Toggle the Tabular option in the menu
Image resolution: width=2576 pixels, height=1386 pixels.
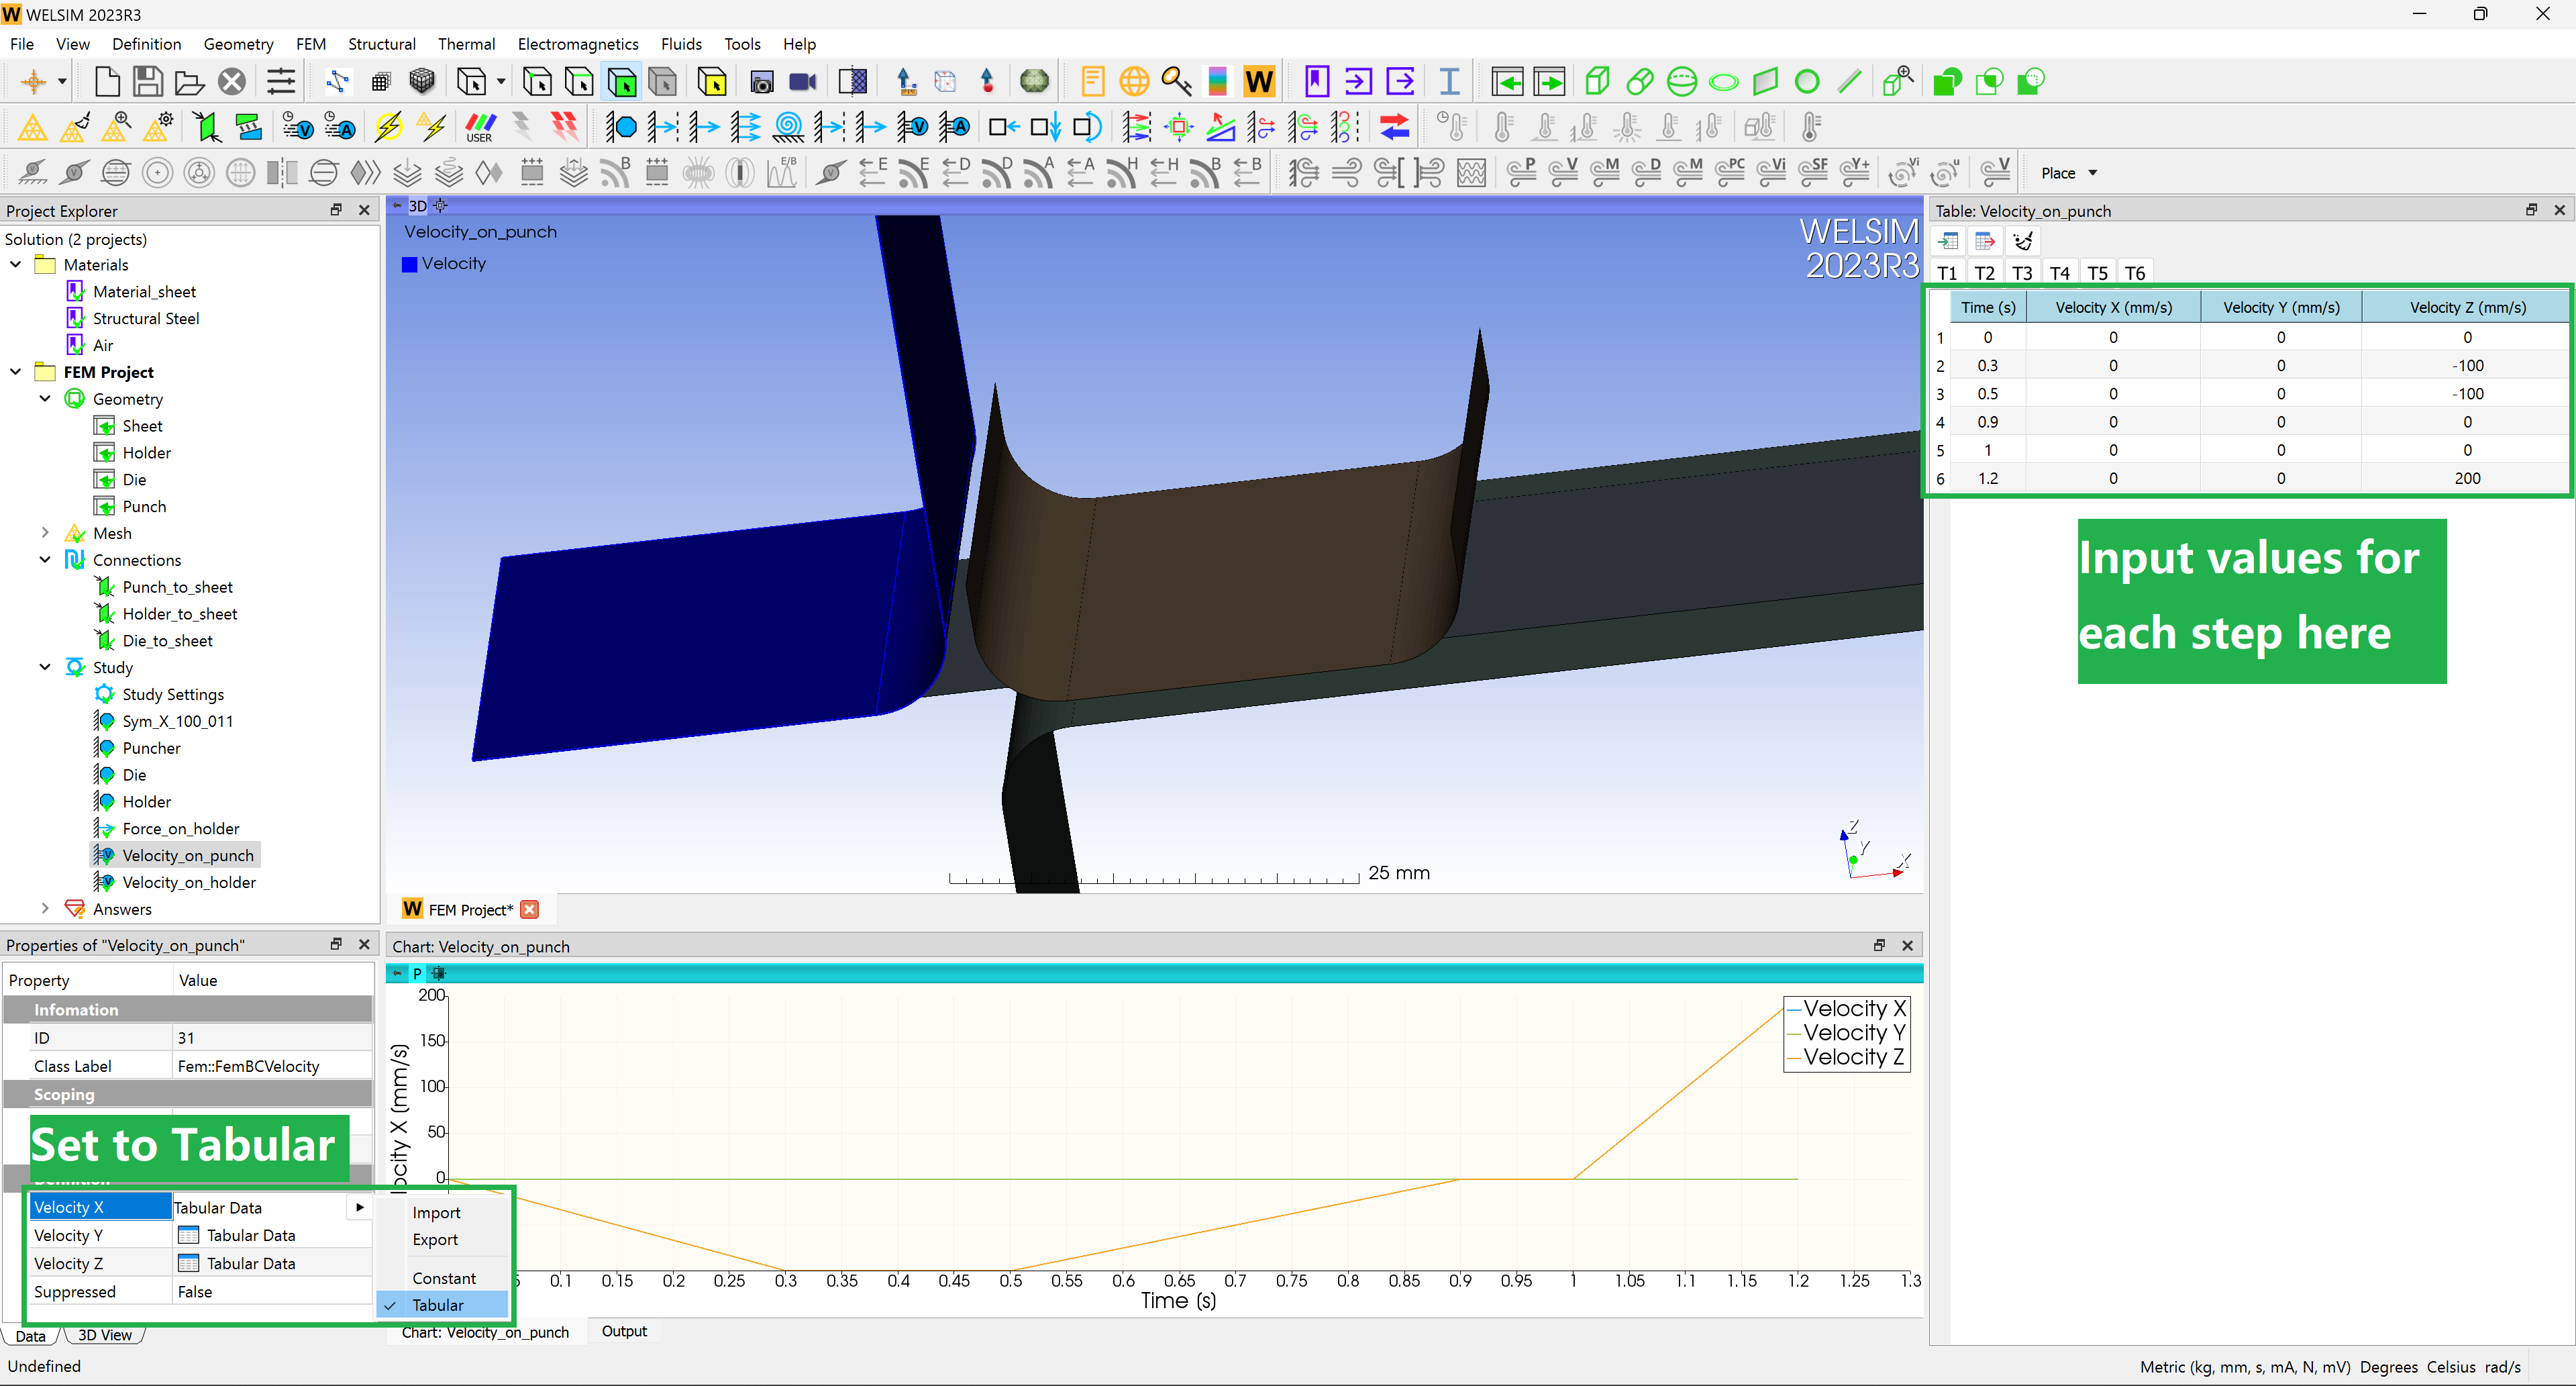pyautogui.click(x=440, y=1304)
